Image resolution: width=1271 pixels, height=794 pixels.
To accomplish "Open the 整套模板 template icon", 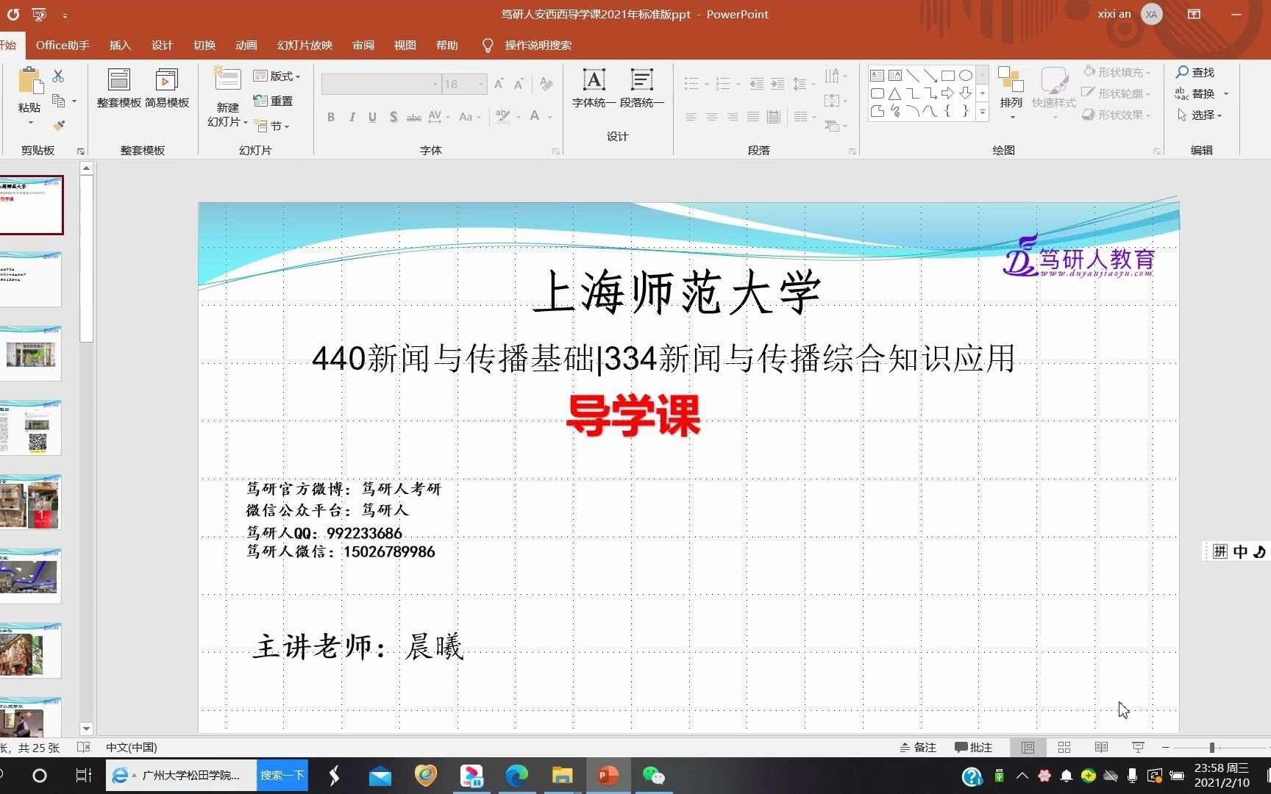I will 118,79.
